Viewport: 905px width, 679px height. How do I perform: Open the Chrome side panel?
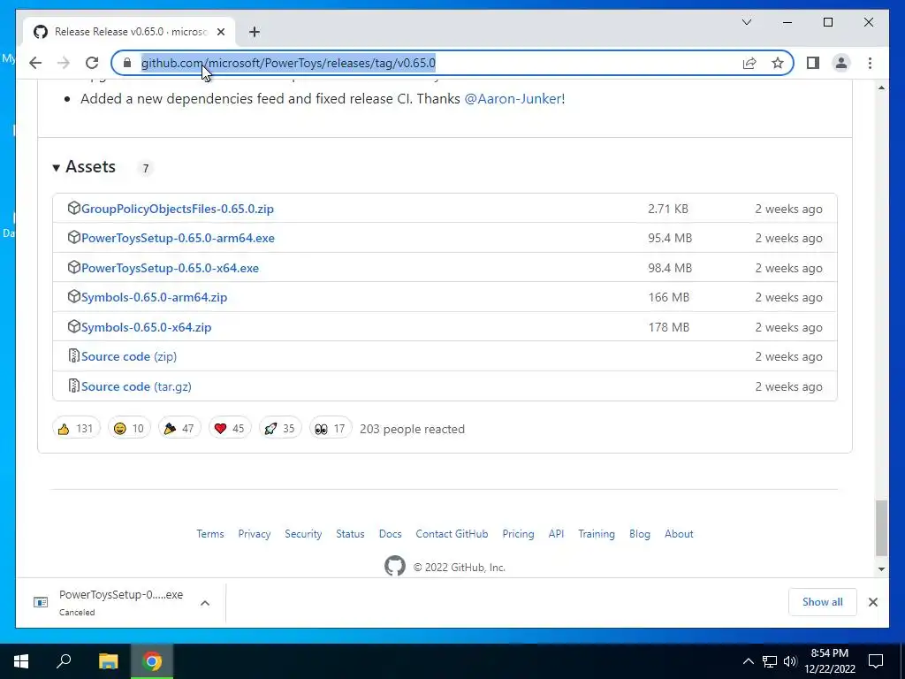[813, 63]
